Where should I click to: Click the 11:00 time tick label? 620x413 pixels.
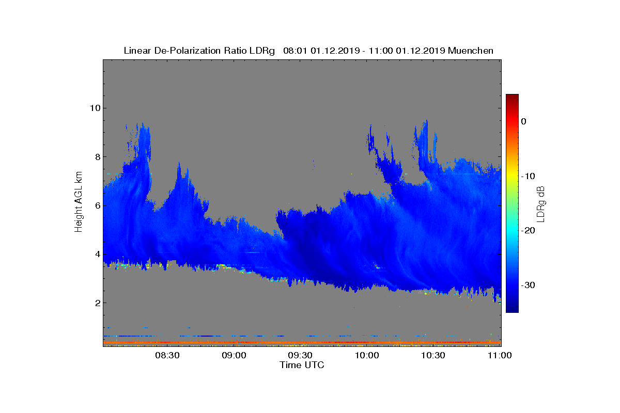click(x=499, y=355)
